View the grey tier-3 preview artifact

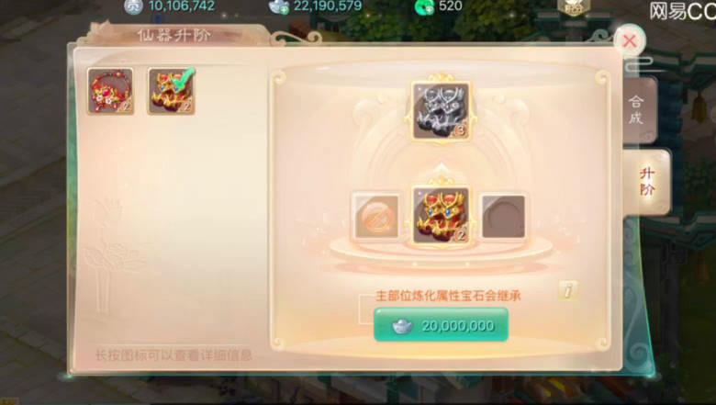click(441, 110)
